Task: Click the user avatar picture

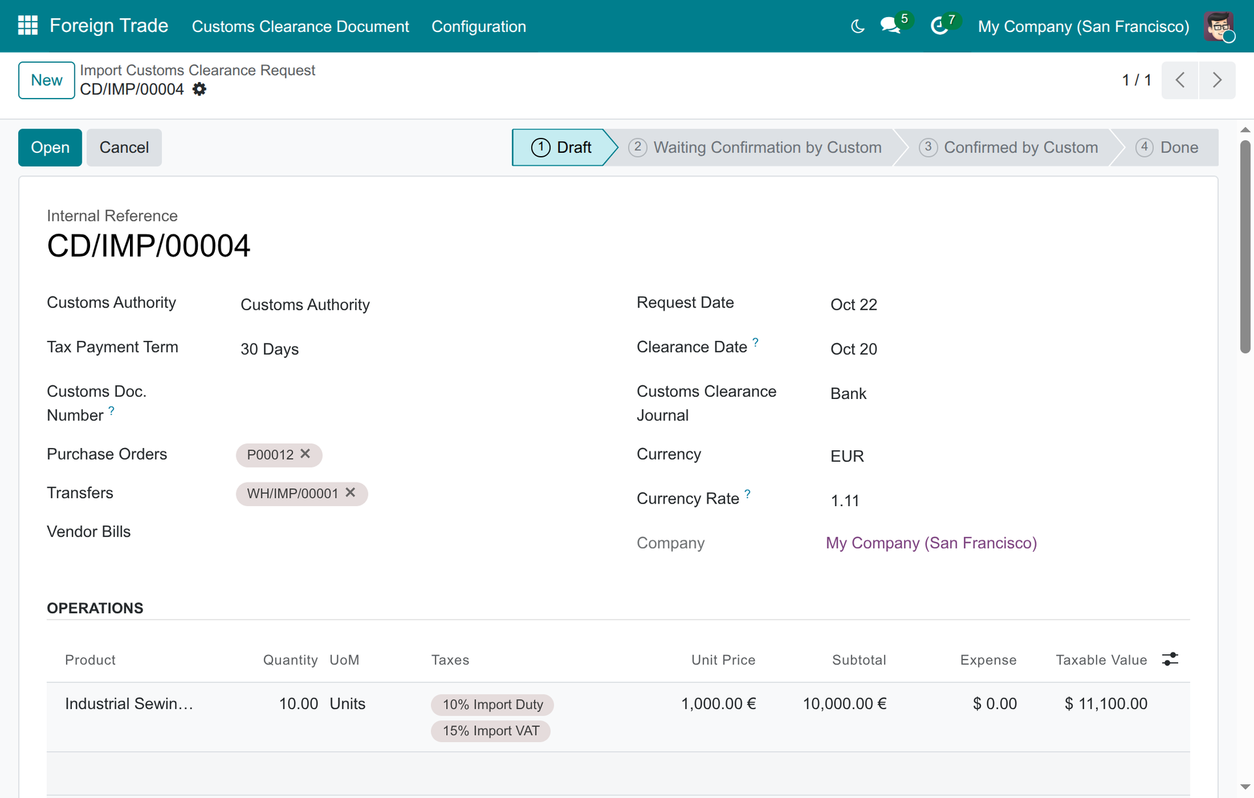Action: [1219, 26]
